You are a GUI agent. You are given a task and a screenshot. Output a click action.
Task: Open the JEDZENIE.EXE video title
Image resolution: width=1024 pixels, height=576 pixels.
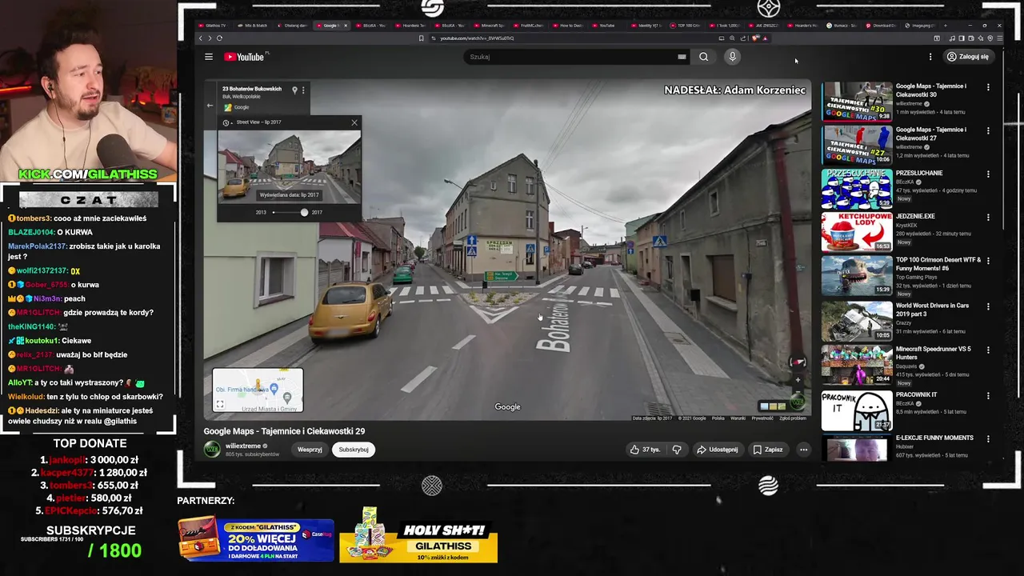click(915, 216)
